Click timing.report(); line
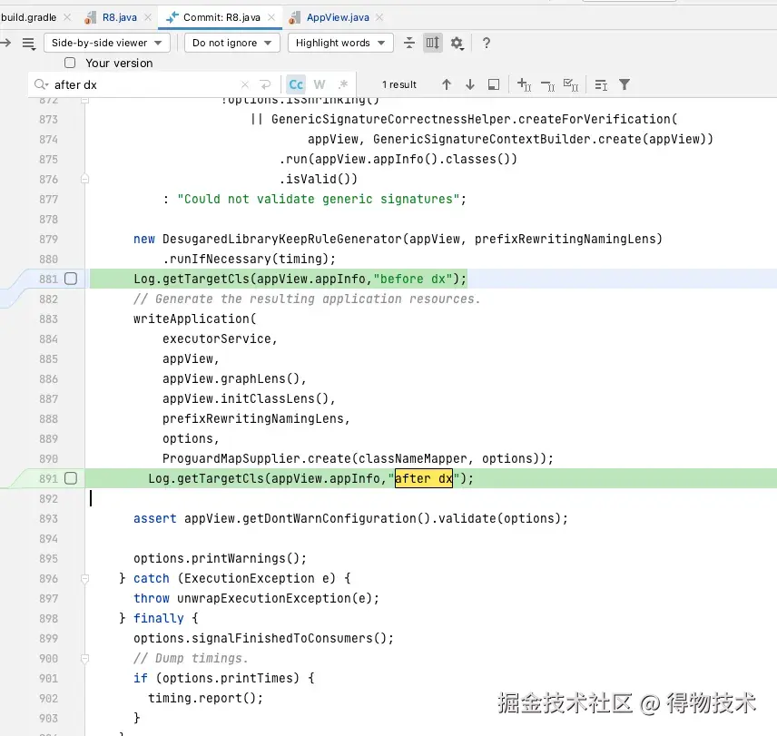This screenshot has height=736, width=777. tap(206, 699)
